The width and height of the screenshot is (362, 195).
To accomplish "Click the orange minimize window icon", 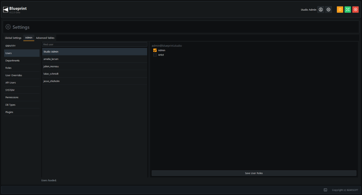I will click(x=340, y=10).
